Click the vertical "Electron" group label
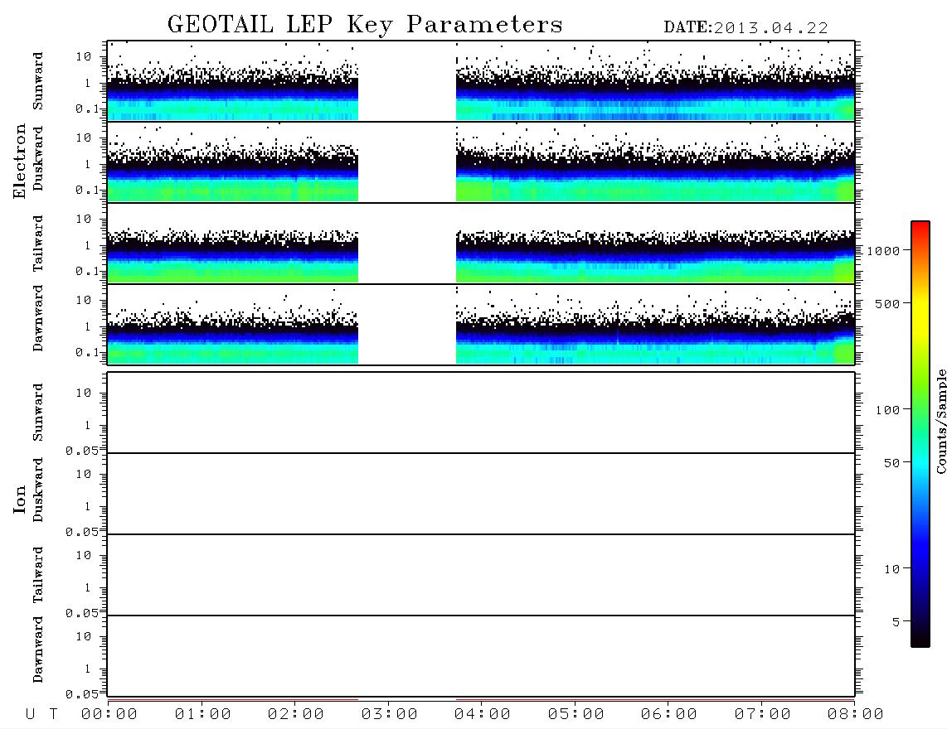Image resolution: width=947 pixels, height=729 pixels. 19,161
